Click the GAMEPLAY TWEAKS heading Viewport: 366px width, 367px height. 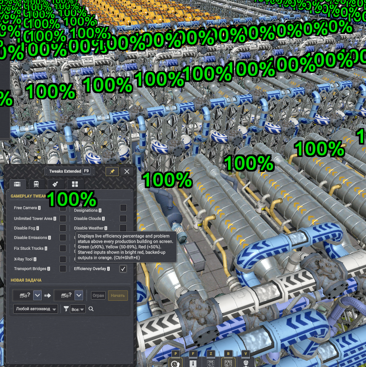click(28, 196)
